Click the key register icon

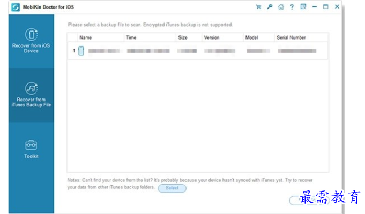(270, 7)
